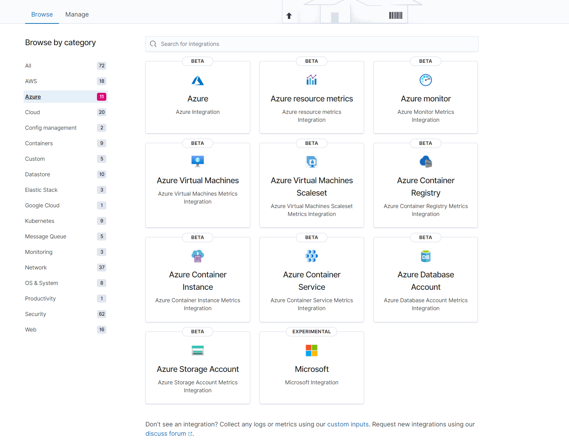The width and height of the screenshot is (569, 444).
Task: Click the 'Browse by category' heading
Action: point(60,42)
